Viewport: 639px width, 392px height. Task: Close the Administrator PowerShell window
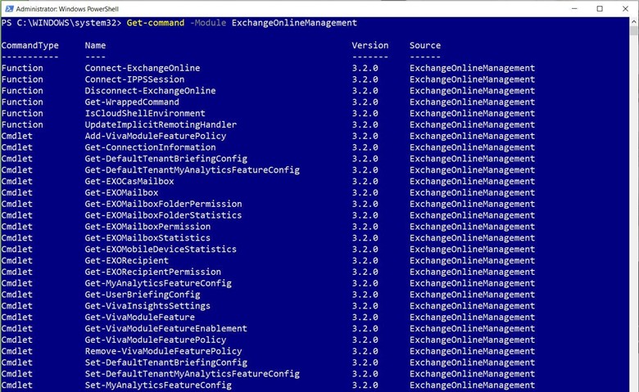(625, 8)
